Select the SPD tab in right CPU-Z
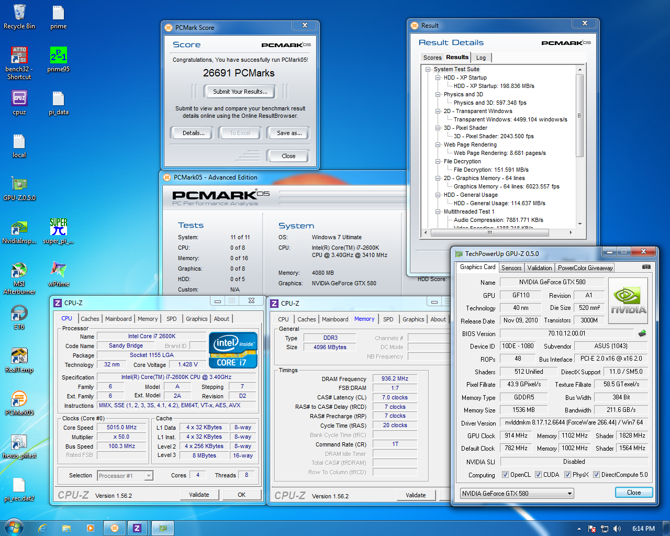670x536 pixels. pos(388,319)
